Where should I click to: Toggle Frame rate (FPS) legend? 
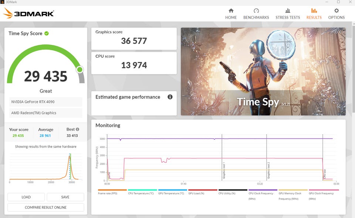point(112,192)
